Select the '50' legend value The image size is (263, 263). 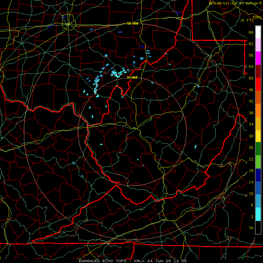(251, 78)
